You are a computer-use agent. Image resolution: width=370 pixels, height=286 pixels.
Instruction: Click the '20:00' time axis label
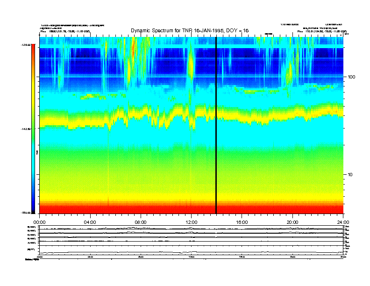[292, 222]
